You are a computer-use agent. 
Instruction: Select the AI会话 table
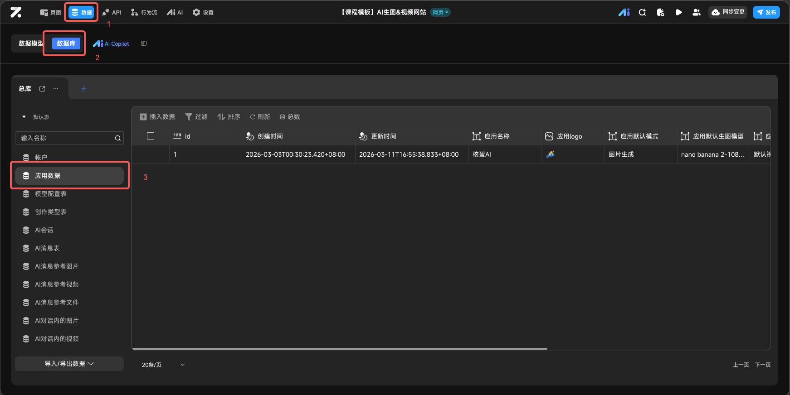69,230
